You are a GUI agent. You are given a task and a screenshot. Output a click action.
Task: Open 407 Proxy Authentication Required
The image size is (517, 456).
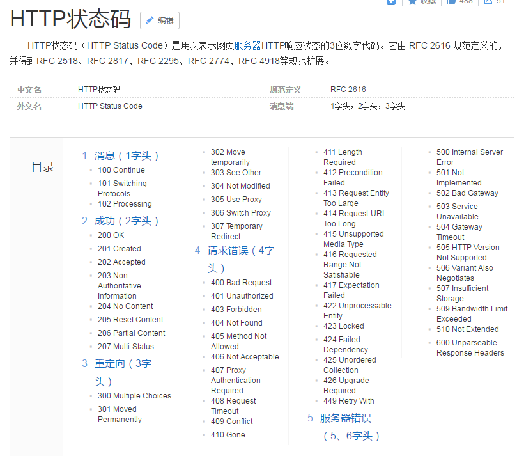(235, 381)
